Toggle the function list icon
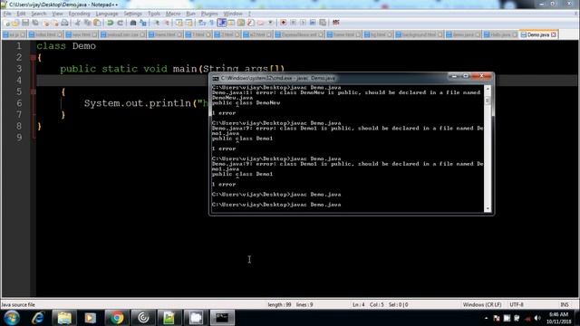The height and width of the screenshot is (326, 580). pos(250,23)
